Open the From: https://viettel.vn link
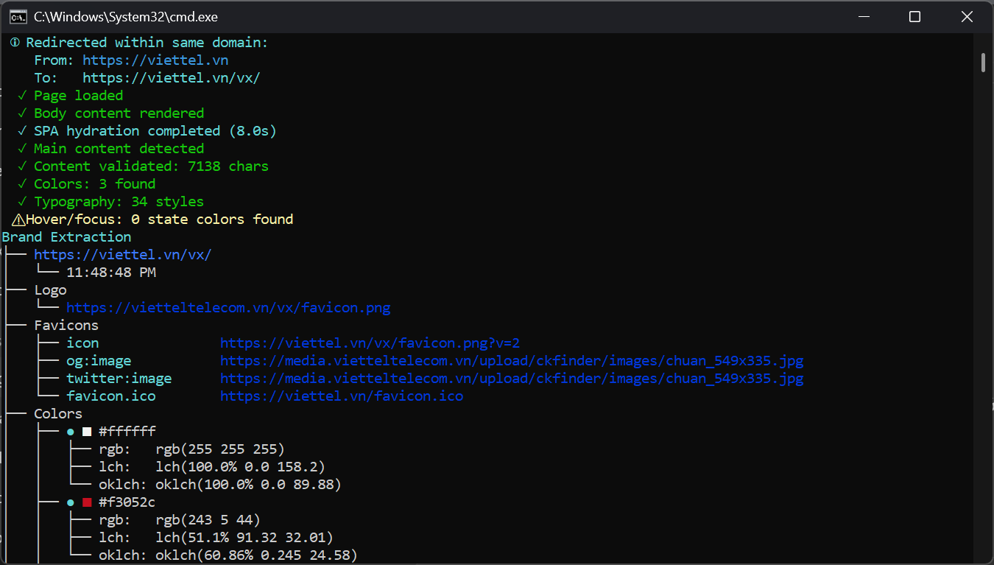Image resolution: width=994 pixels, height=565 pixels. pos(155,60)
